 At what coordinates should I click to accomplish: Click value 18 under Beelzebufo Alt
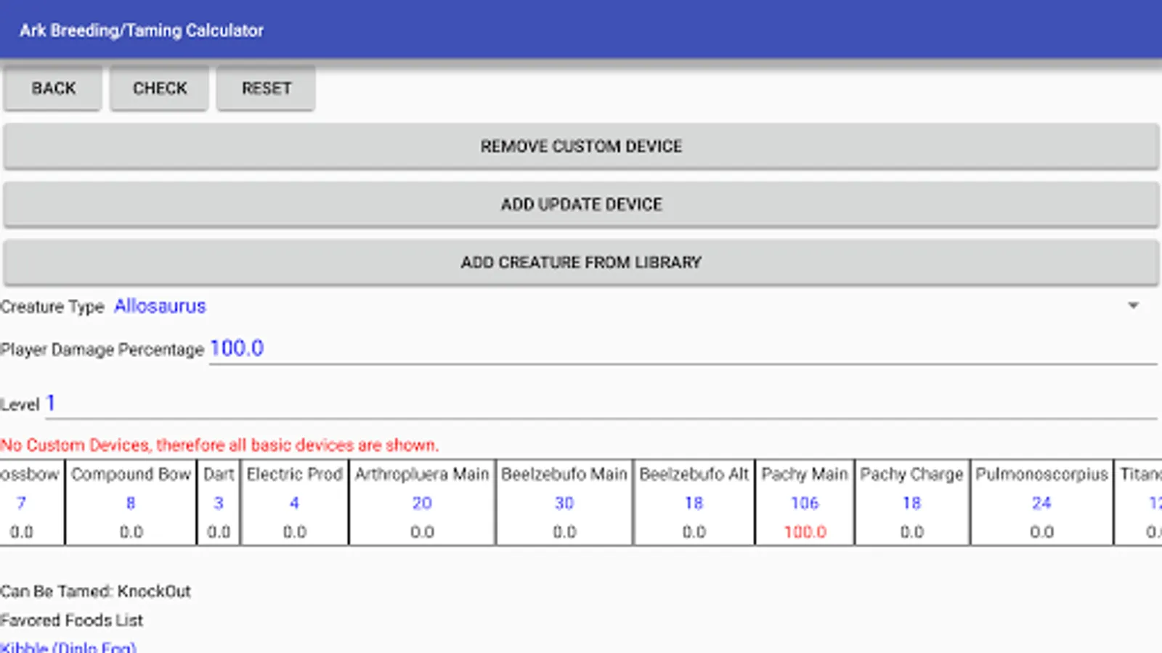(694, 503)
